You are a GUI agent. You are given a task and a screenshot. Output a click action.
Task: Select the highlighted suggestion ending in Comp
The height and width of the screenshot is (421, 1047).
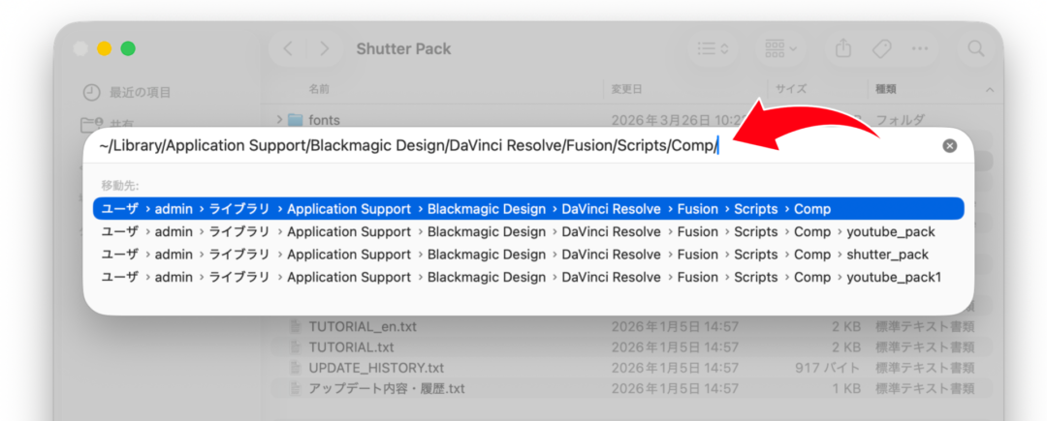tap(528, 209)
